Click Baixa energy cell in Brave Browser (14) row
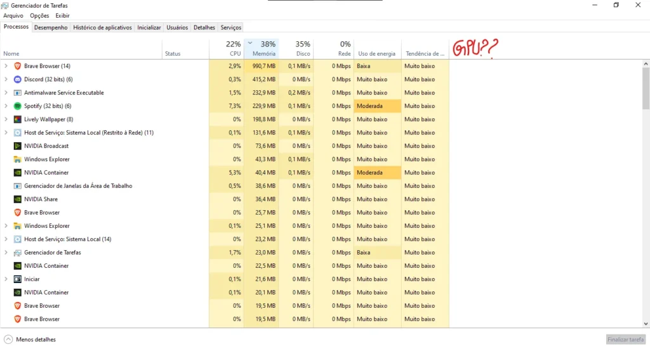The width and height of the screenshot is (650, 351). point(378,66)
